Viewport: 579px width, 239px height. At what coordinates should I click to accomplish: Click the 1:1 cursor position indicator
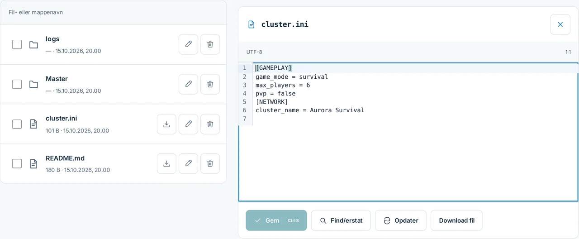pos(568,52)
